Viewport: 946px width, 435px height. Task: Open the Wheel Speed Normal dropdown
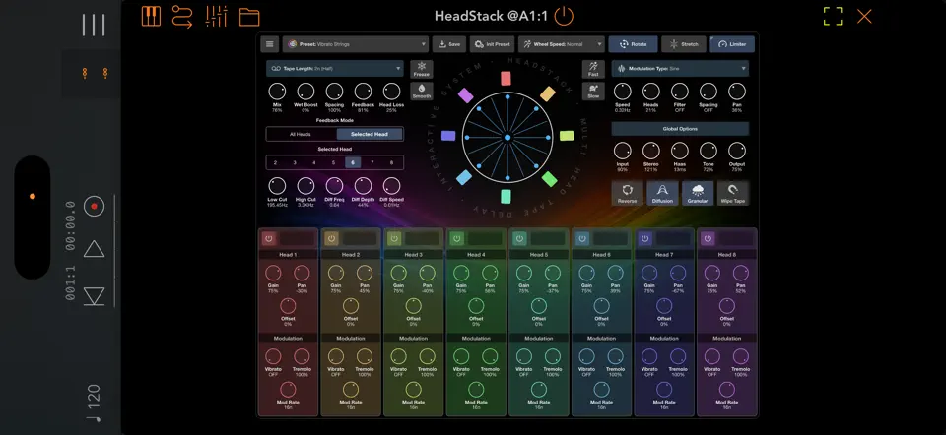pos(561,44)
